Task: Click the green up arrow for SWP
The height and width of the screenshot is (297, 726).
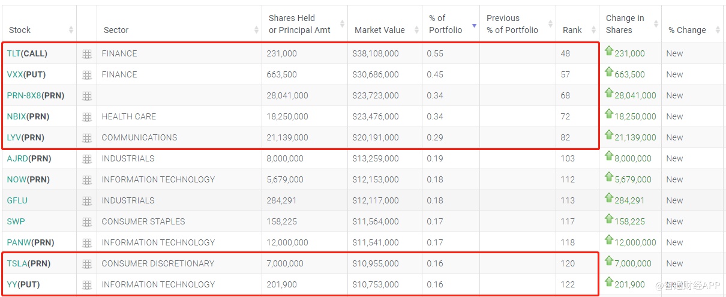Action: tap(609, 220)
